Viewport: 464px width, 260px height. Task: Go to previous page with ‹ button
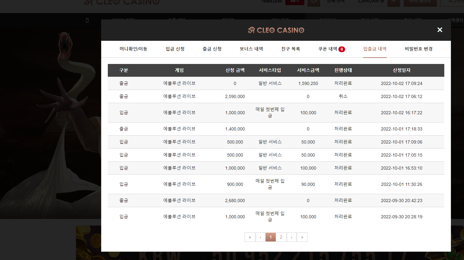260,237
